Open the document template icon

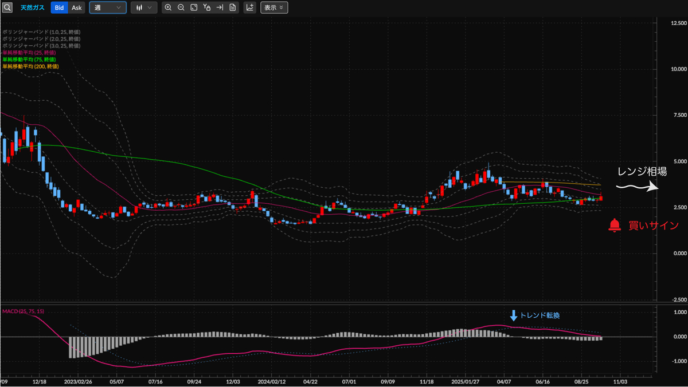[232, 7]
